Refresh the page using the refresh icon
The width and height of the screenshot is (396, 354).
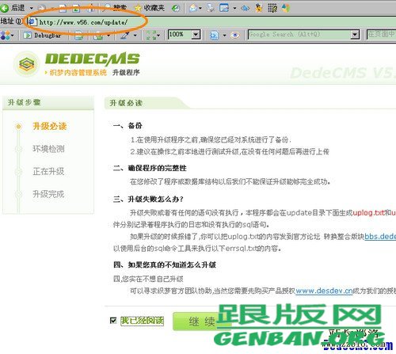76,8
